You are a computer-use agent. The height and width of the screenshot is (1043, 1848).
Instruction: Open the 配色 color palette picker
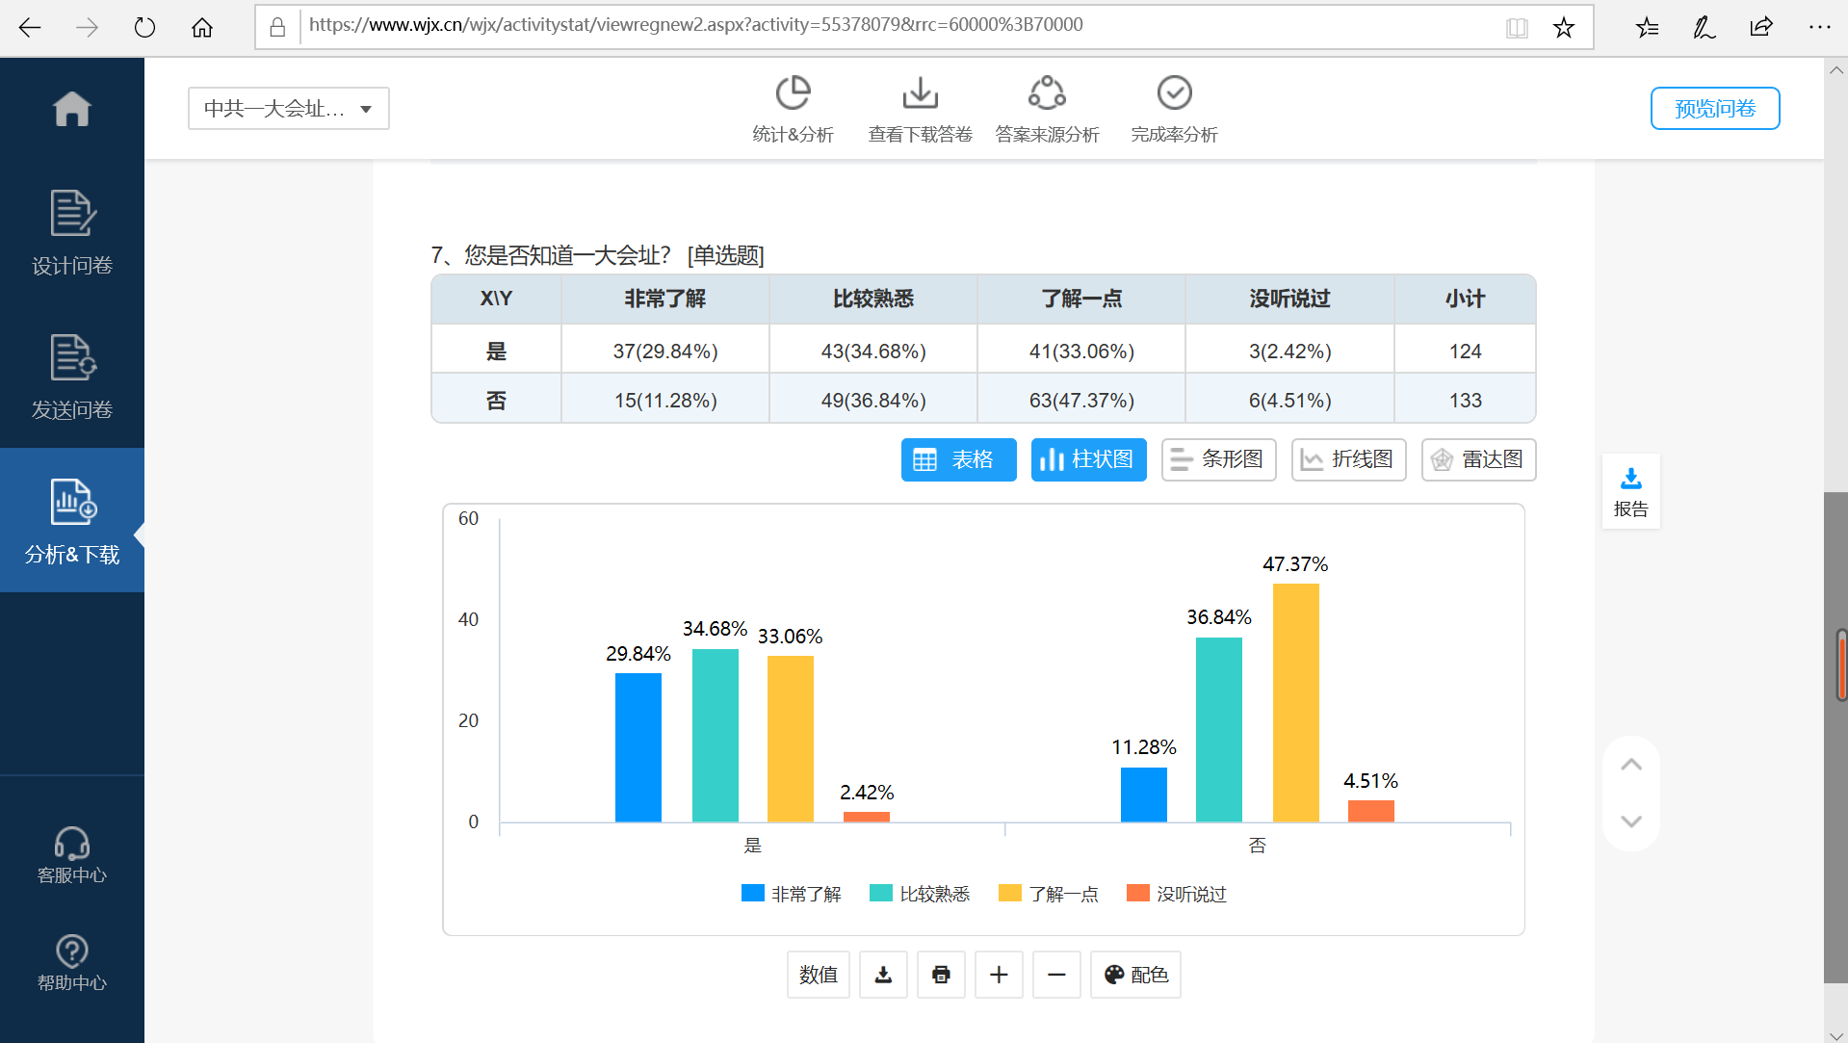(1134, 975)
